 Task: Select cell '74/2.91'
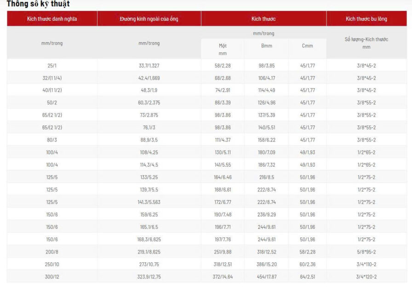click(x=223, y=90)
